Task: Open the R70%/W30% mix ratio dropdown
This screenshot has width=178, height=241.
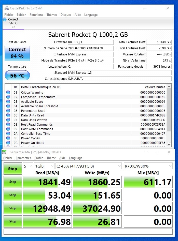Action: (148, 166)
